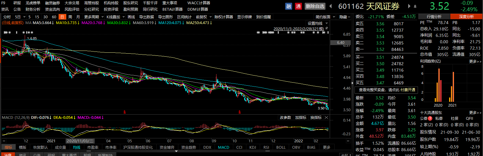Click the 2020/11/03 date marker on timeline
The image size is (483, 156).
(80, 141)
